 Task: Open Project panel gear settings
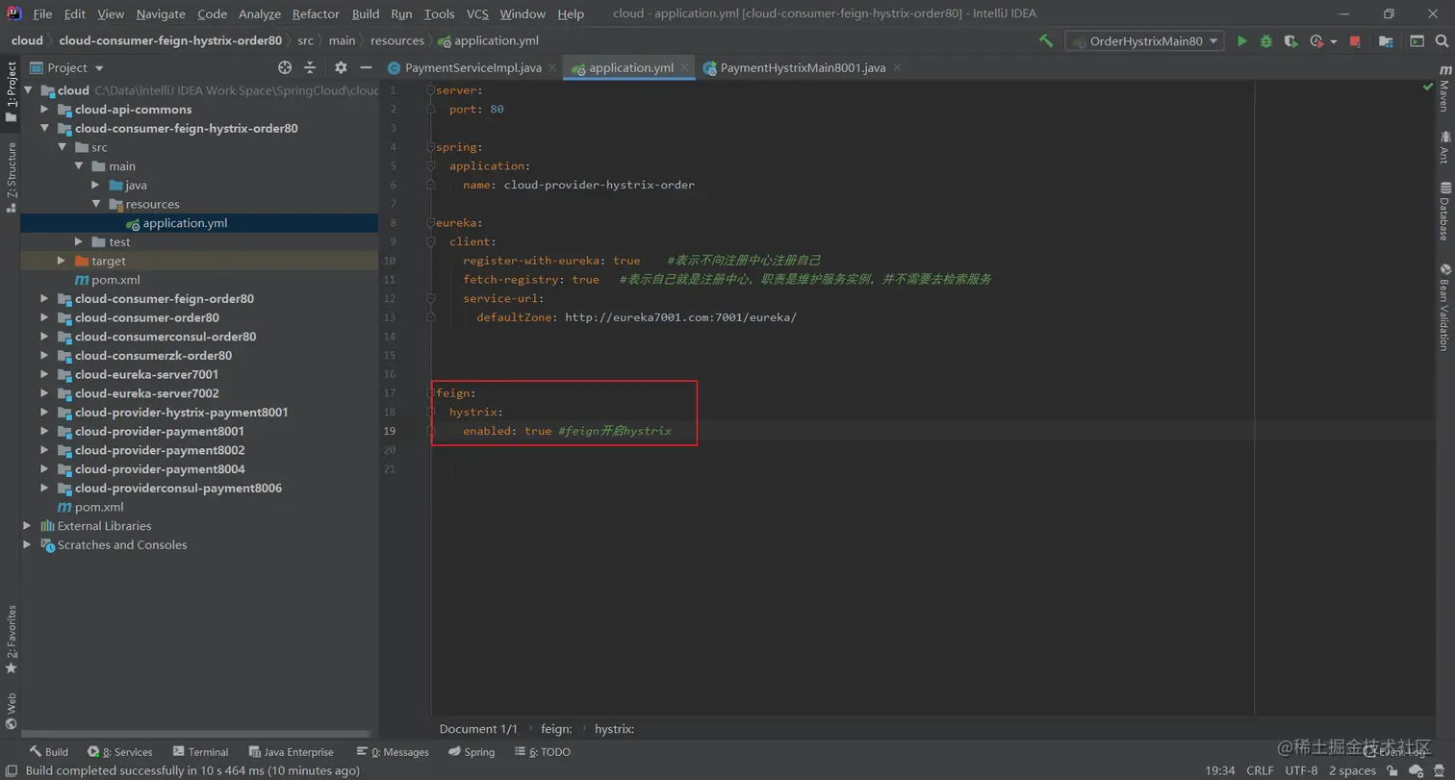[341, 67]
